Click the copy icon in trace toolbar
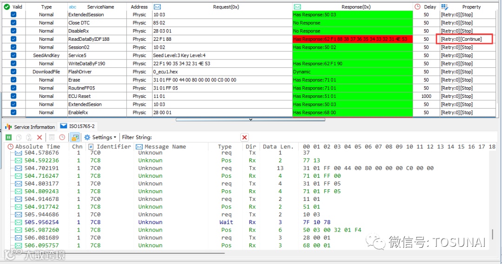502x264 pixels. tap(19, 137)
